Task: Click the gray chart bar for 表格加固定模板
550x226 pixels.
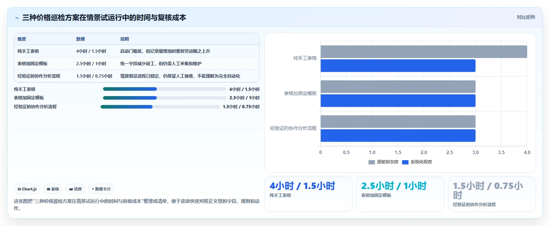Action: click(398, 86)
